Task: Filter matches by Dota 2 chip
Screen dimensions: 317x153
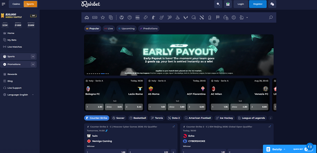Action: (x=174, y=118)
